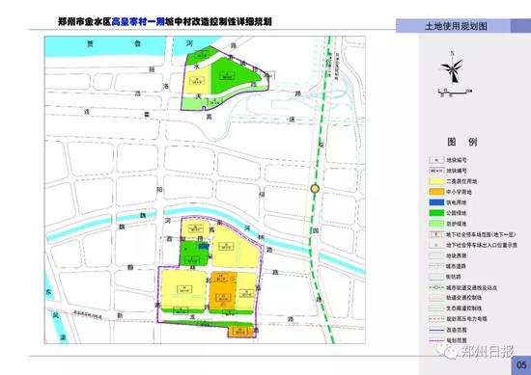Click the 图例 legend heading
Viewport: 531px width, 375px height.
coord(462,142)
